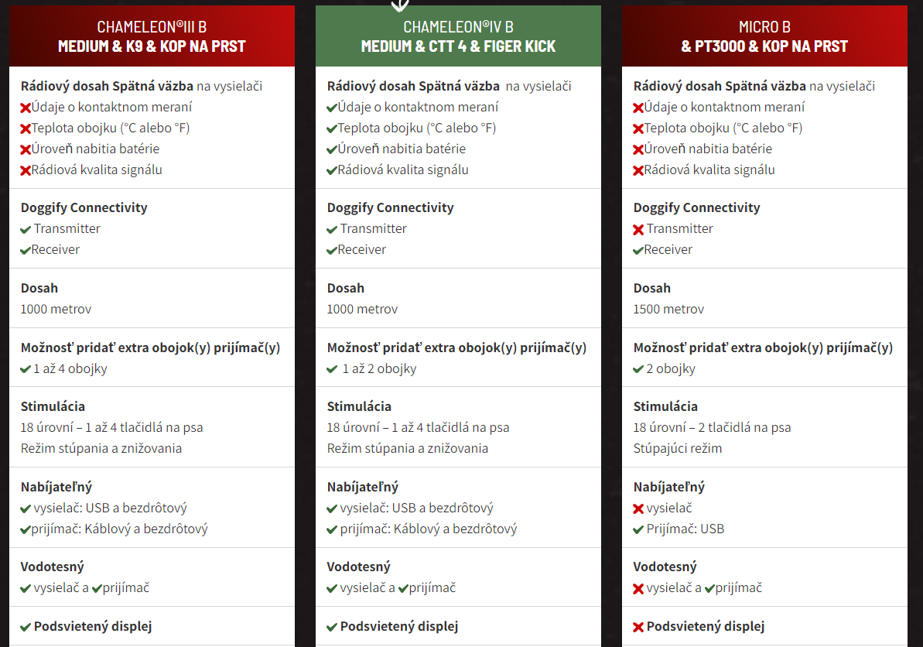Click Podsvietený displej text in Chameleon IV column
Viewport: 923px width, 647px height.
[x=399, y=626]
